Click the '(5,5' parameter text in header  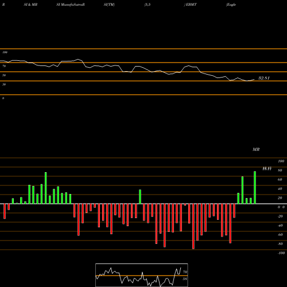coord(148,5)
